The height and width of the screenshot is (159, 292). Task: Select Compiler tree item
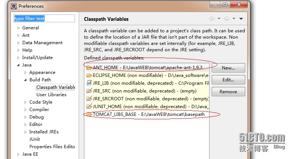pyautogui.click(x=39, y=110)
